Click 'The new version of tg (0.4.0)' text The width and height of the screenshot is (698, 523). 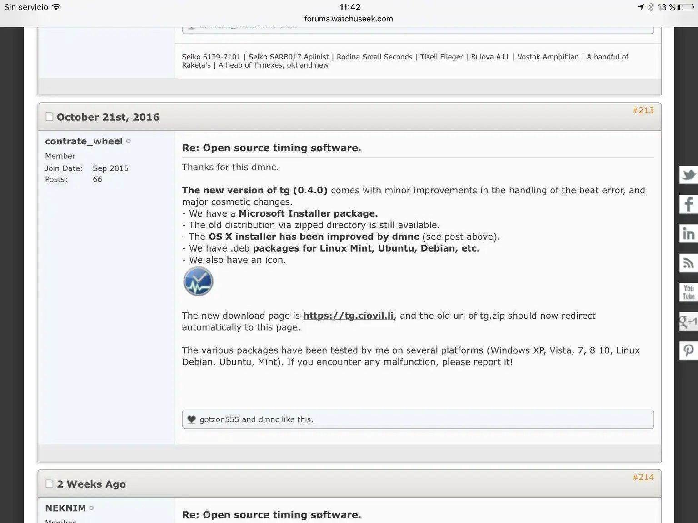[x=255, y=190]
